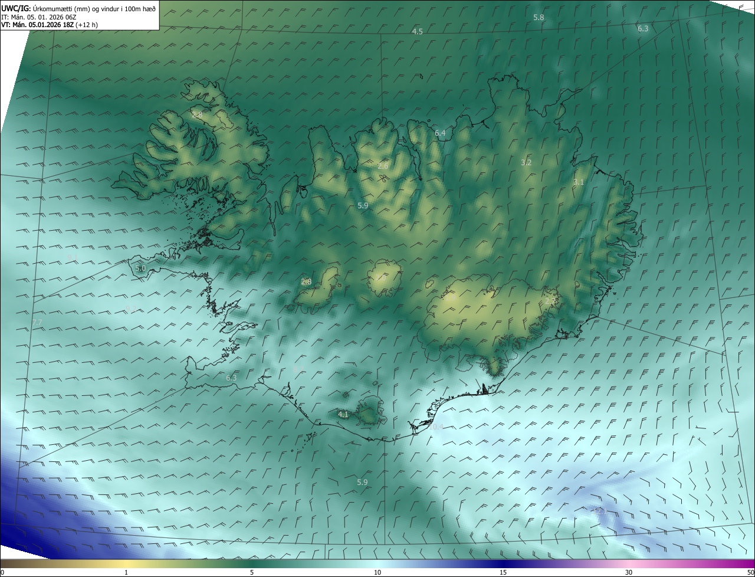Click the 3.1 value label on map
The height and width of the screenshot is (577, 755).
point(579,182)
